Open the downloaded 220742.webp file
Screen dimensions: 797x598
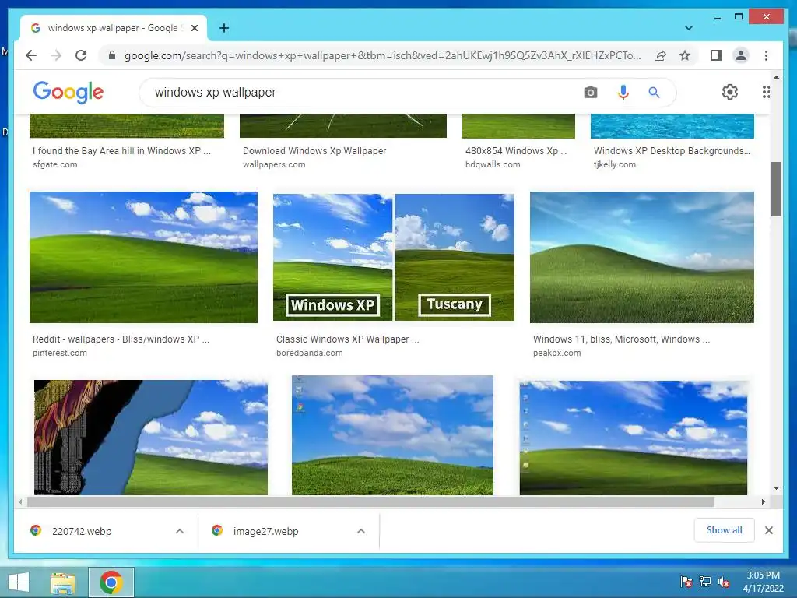coord(81,531)
